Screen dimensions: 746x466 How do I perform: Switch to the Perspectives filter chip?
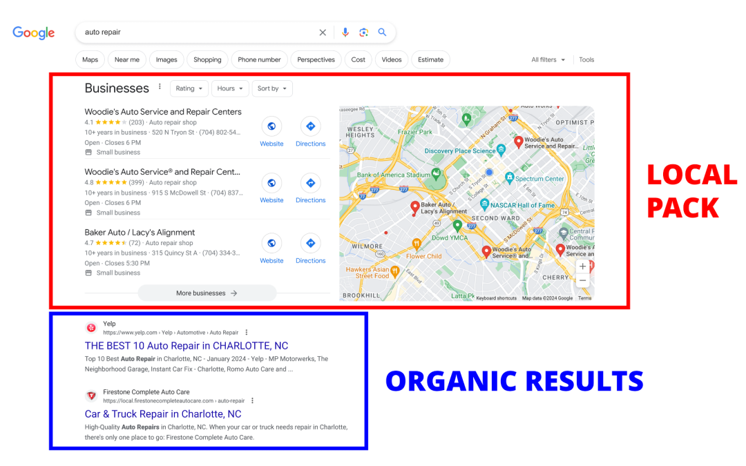(316, 60)
